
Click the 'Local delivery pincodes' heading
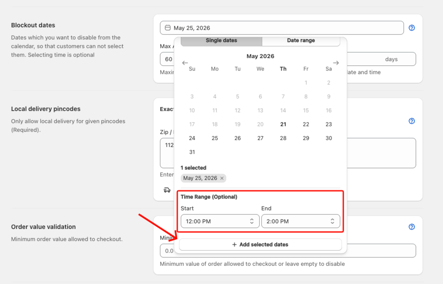pos(46,109)
